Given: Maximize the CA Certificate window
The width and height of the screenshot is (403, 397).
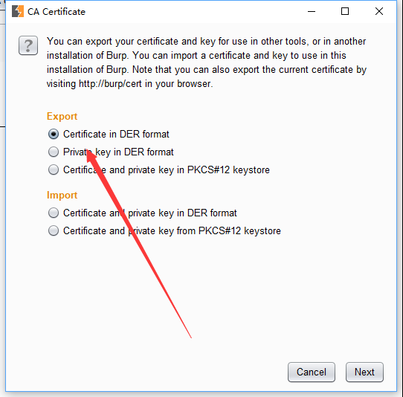Looking at the screenshot, I should [x=345, y=11].
